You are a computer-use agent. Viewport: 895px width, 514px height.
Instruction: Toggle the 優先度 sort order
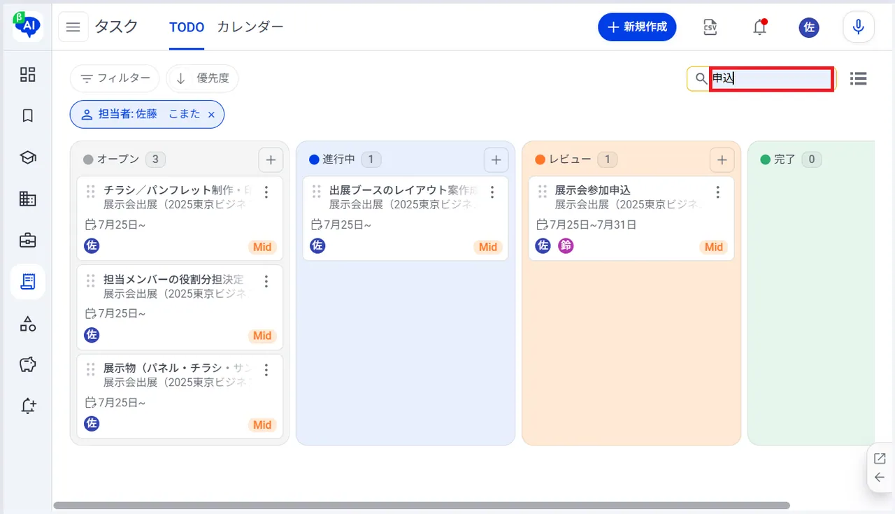pyautogui.click(x=202, y=78)
